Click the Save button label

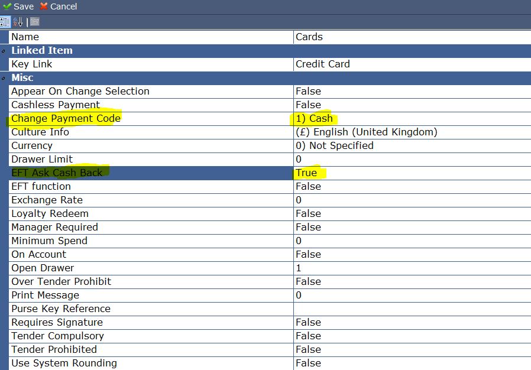coord(24,7)
